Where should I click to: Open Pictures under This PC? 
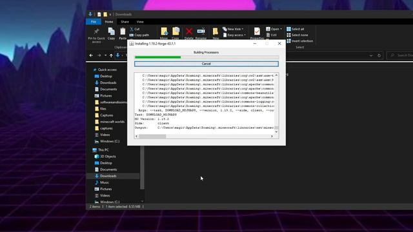tap(106, 189)
